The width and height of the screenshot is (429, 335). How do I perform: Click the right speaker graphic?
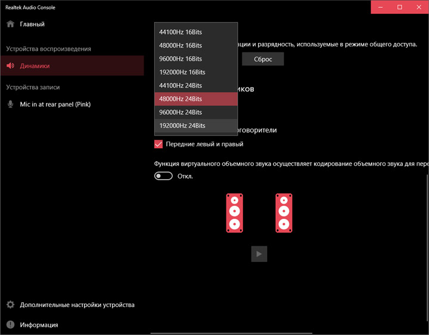(x=284, y=213)
